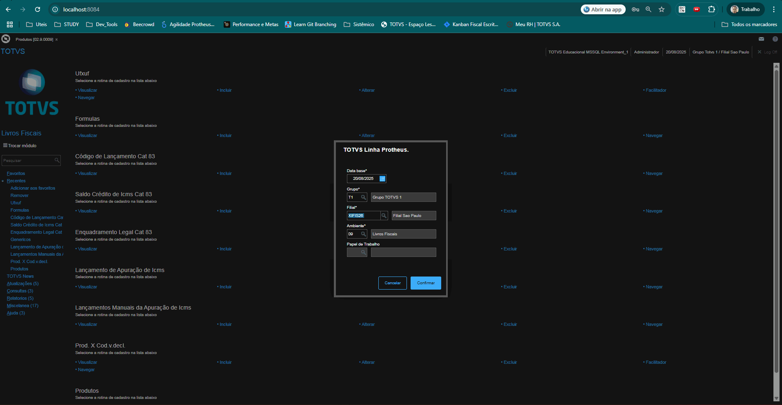Open Favoritos in the sidebar menu
782x405 pixels.
[16, 174]
